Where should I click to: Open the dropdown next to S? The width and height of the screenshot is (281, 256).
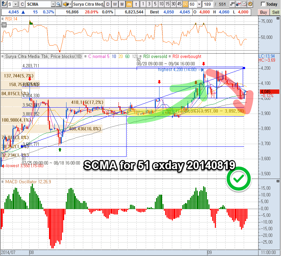[x=16, y=4]
